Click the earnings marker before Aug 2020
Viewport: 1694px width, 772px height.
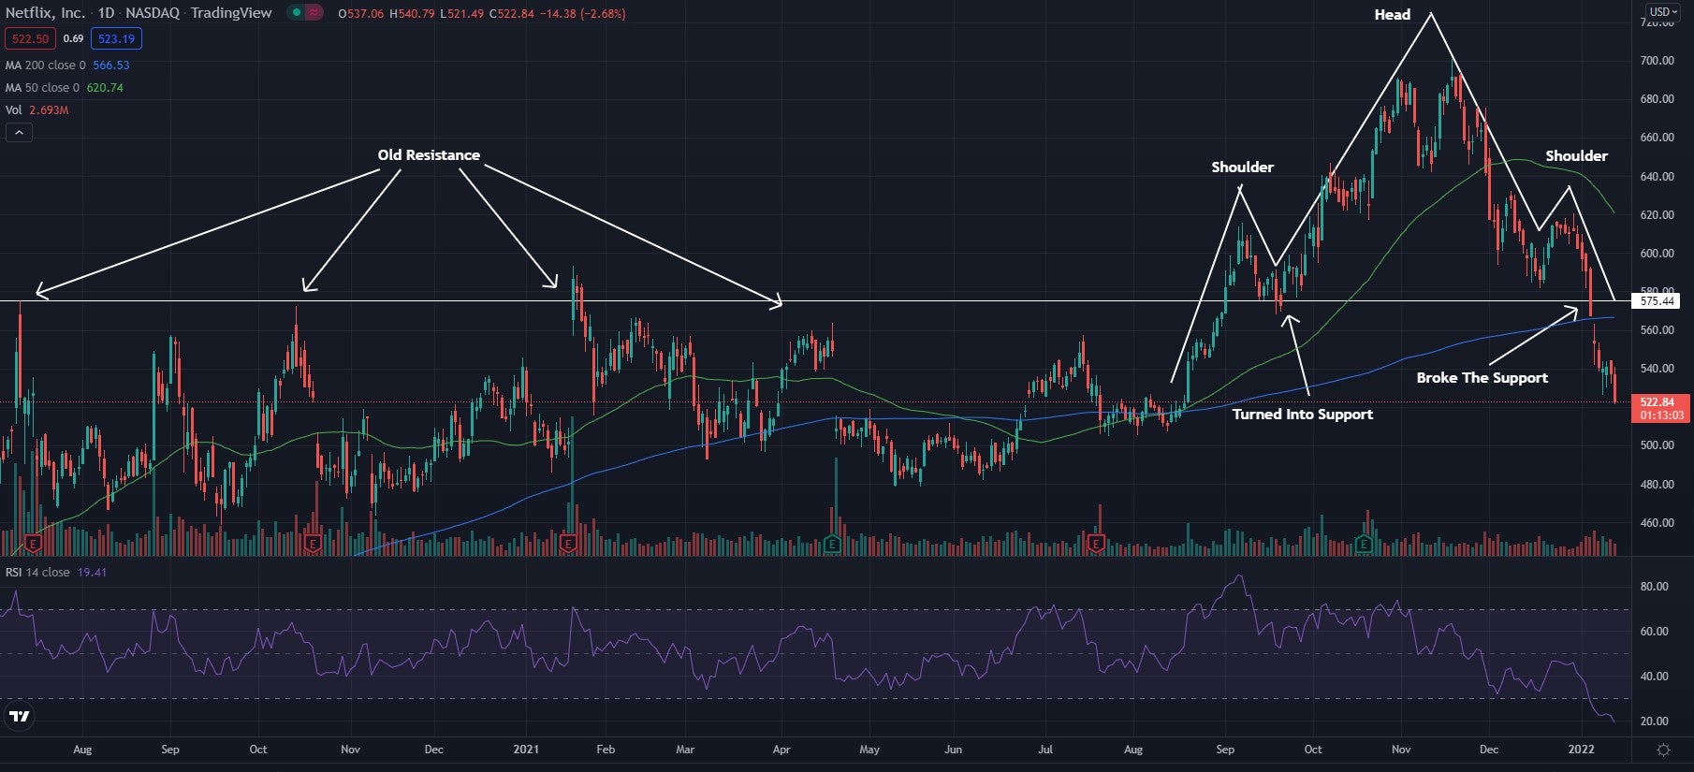click(34, 543)
